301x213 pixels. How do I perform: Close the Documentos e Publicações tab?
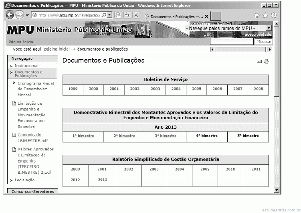click(x=206, y=16)
